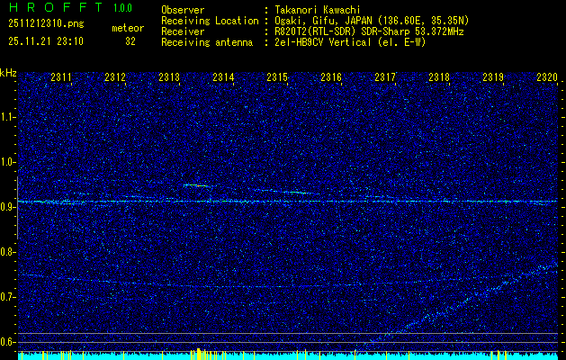Click the 2315 time axis label
566x360 pixels.
pos(277,76)
